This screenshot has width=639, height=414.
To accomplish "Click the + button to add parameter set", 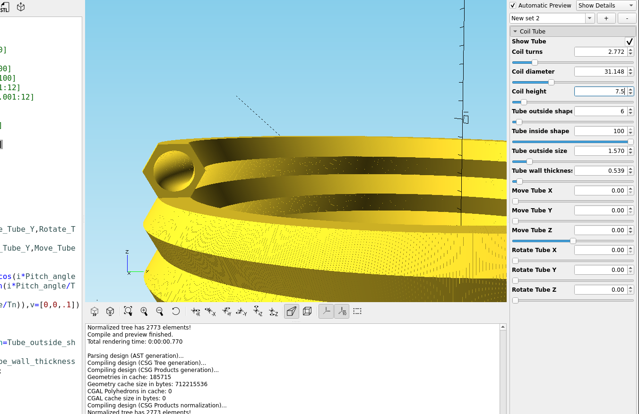I will pyautogui.click(x=606, y=18).
